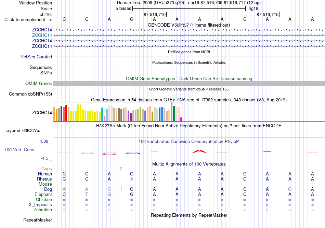
Task: Click the 87,516,715 ruler position marker
Action: pos(268,14)
